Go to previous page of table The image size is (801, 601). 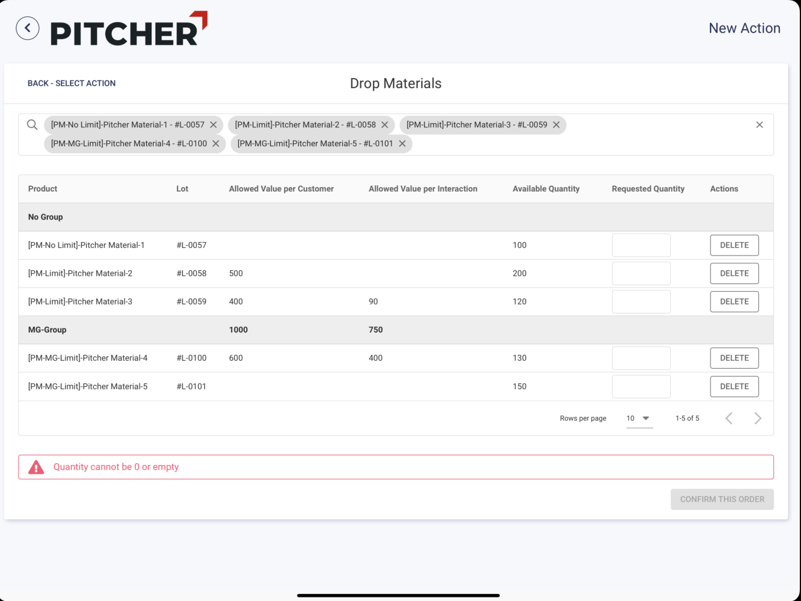pyautogui.click(x=729, y=419)
